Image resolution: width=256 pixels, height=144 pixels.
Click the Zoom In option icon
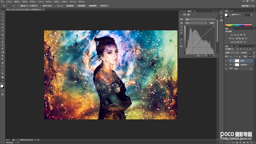pos(11,6)
